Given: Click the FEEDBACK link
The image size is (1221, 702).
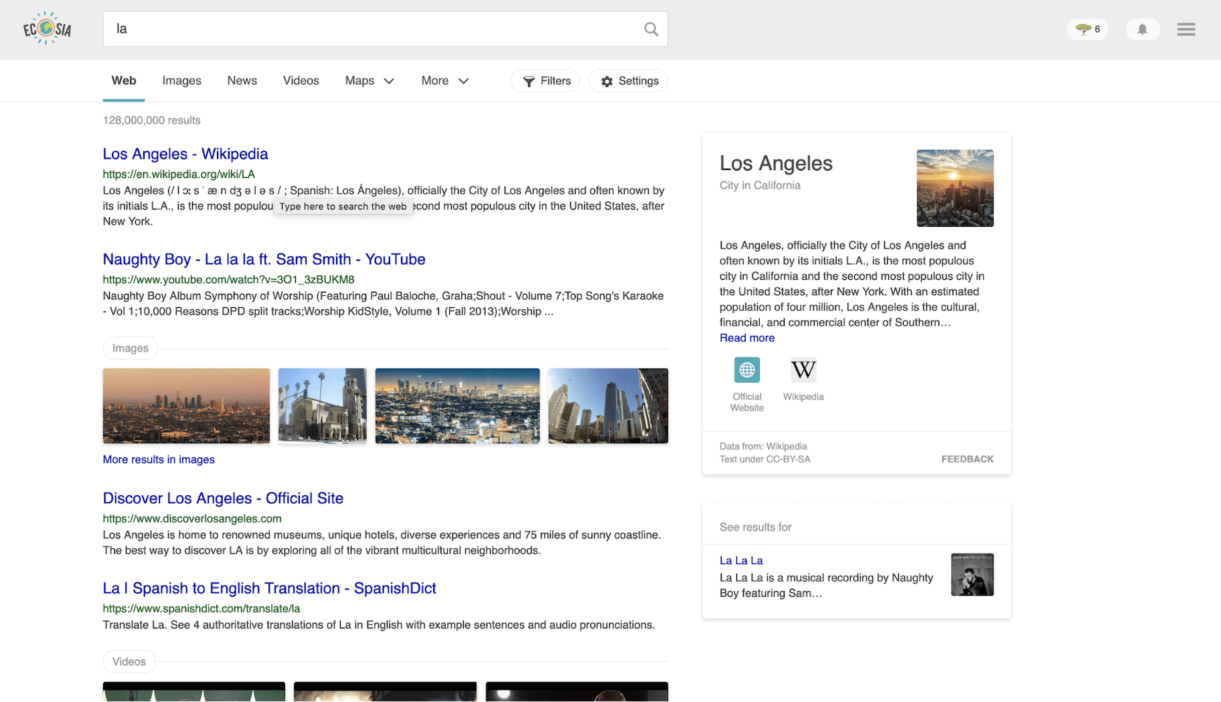Looking at the screenshot, I should 967,459.
